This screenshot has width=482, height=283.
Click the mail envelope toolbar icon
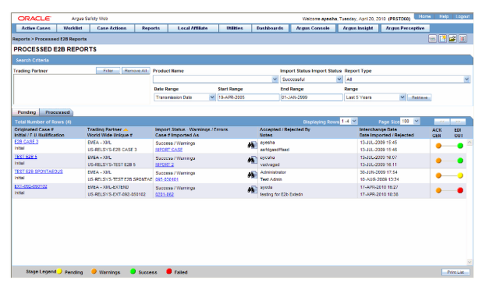click(x=432, y=39)
